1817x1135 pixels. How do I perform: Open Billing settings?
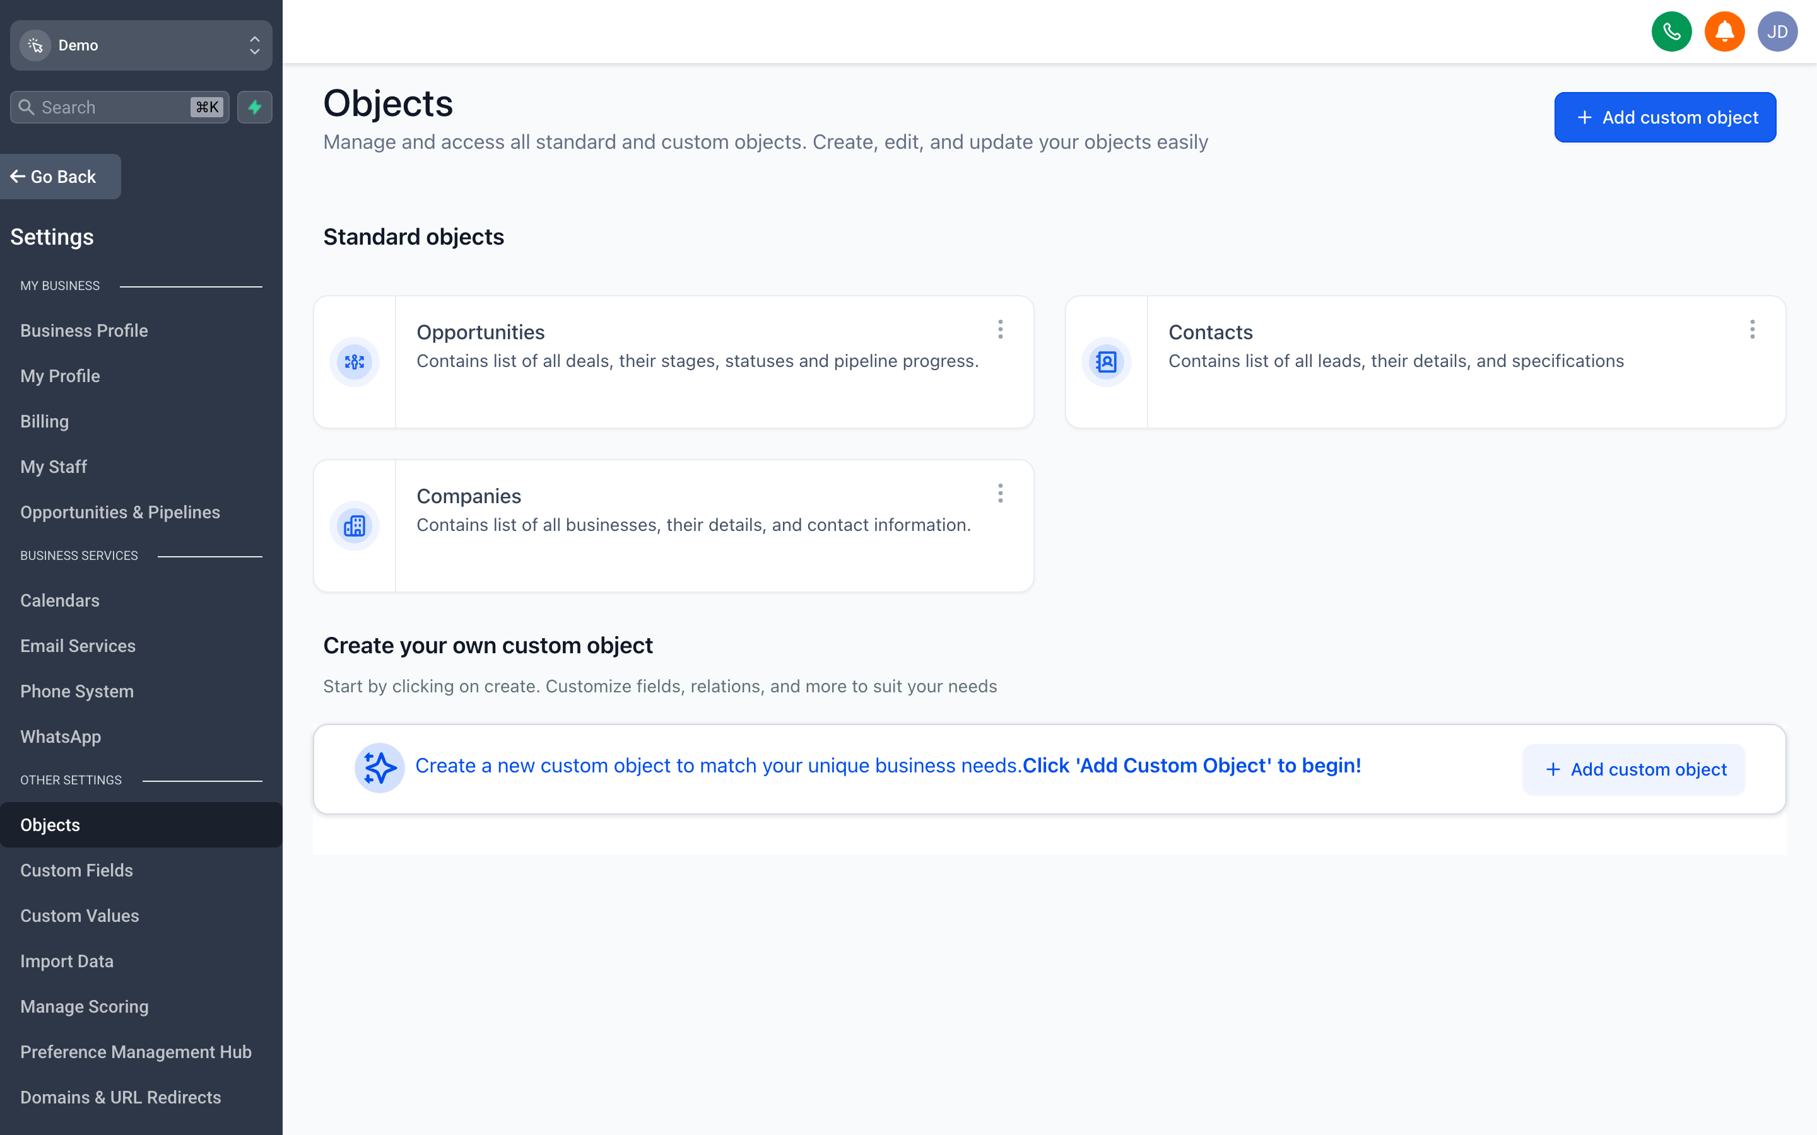click(x=44, y=421)
